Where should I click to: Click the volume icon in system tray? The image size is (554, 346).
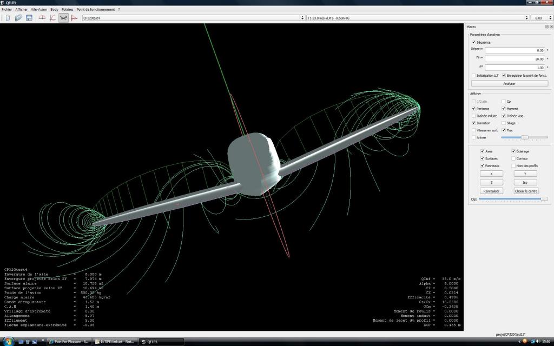(538, 342)
